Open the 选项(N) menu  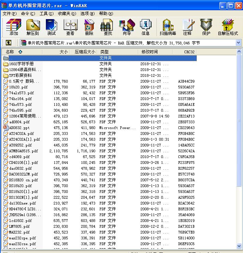pos(88,14)
